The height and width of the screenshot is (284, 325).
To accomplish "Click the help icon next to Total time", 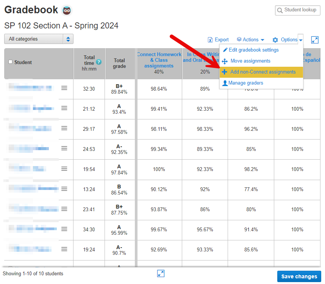I will (99, 62).
